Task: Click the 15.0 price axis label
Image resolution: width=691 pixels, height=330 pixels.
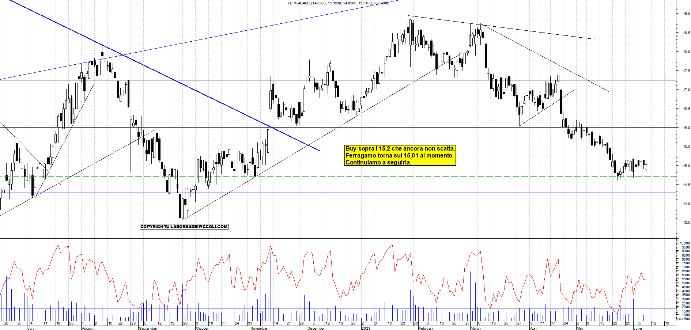Action: click(686, 166)
